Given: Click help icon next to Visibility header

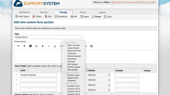Looking at the screenshot, I should click(97, 71).
